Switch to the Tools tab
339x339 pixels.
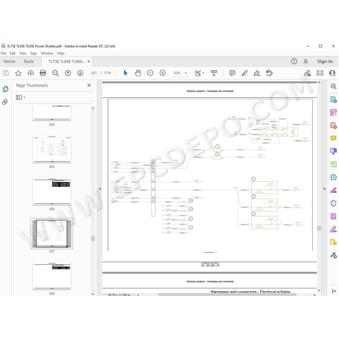coord(29,62)
